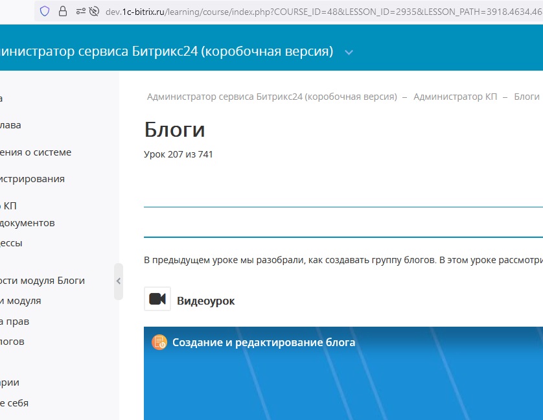The image size is (543, 420).
Task: Open sidebar item ending 'ости модуля Блоги'
Action: point(42,281)
